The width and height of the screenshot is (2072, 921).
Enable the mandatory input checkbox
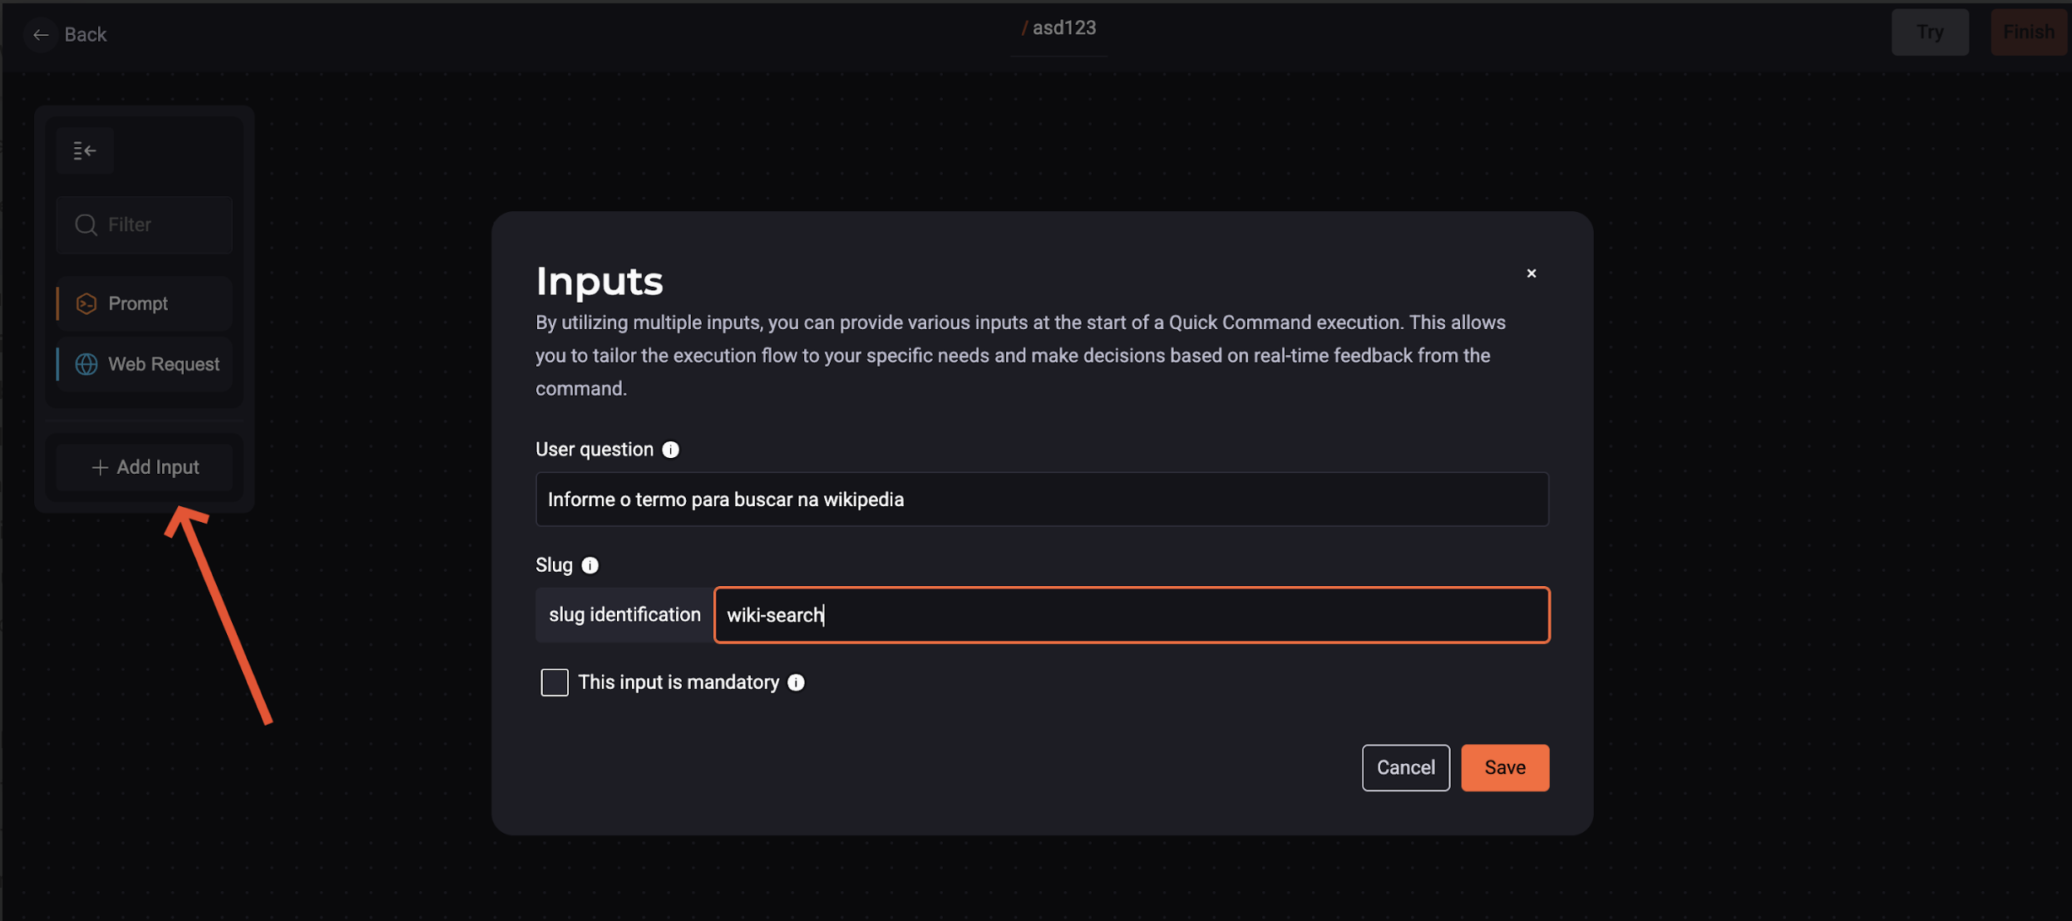(x=554, y=683)
